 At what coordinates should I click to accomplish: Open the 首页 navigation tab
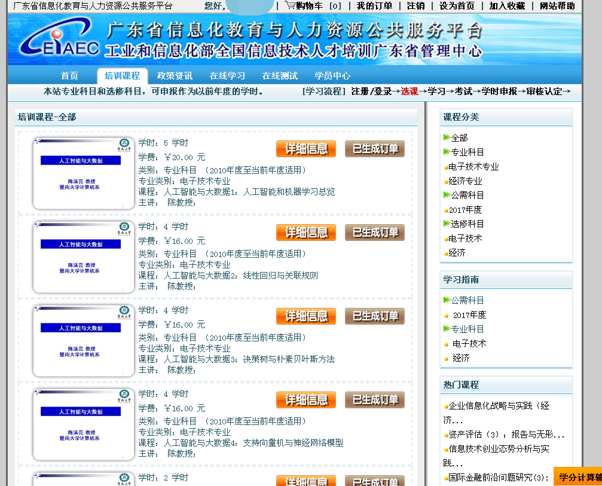click(x=69, y=76)
